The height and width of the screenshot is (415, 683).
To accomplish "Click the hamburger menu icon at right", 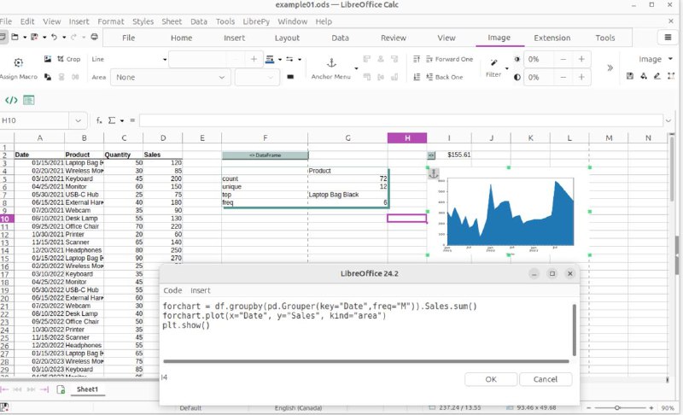I will (x=668, y=38).
